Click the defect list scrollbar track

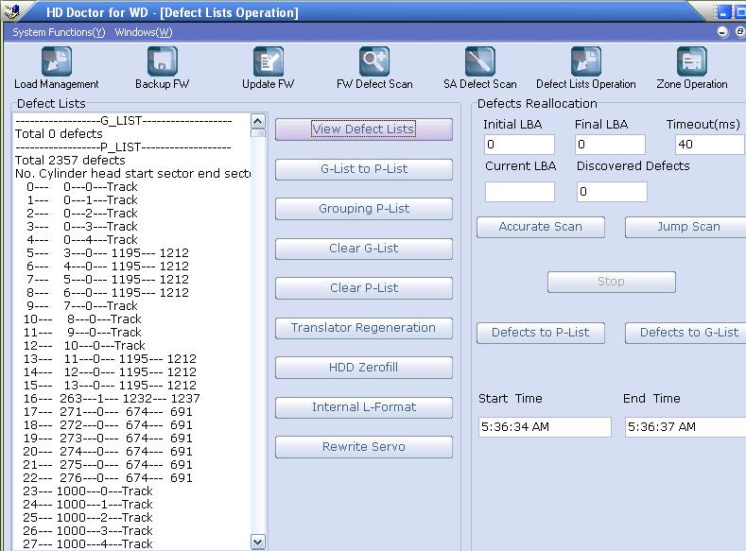coord(258,333)
